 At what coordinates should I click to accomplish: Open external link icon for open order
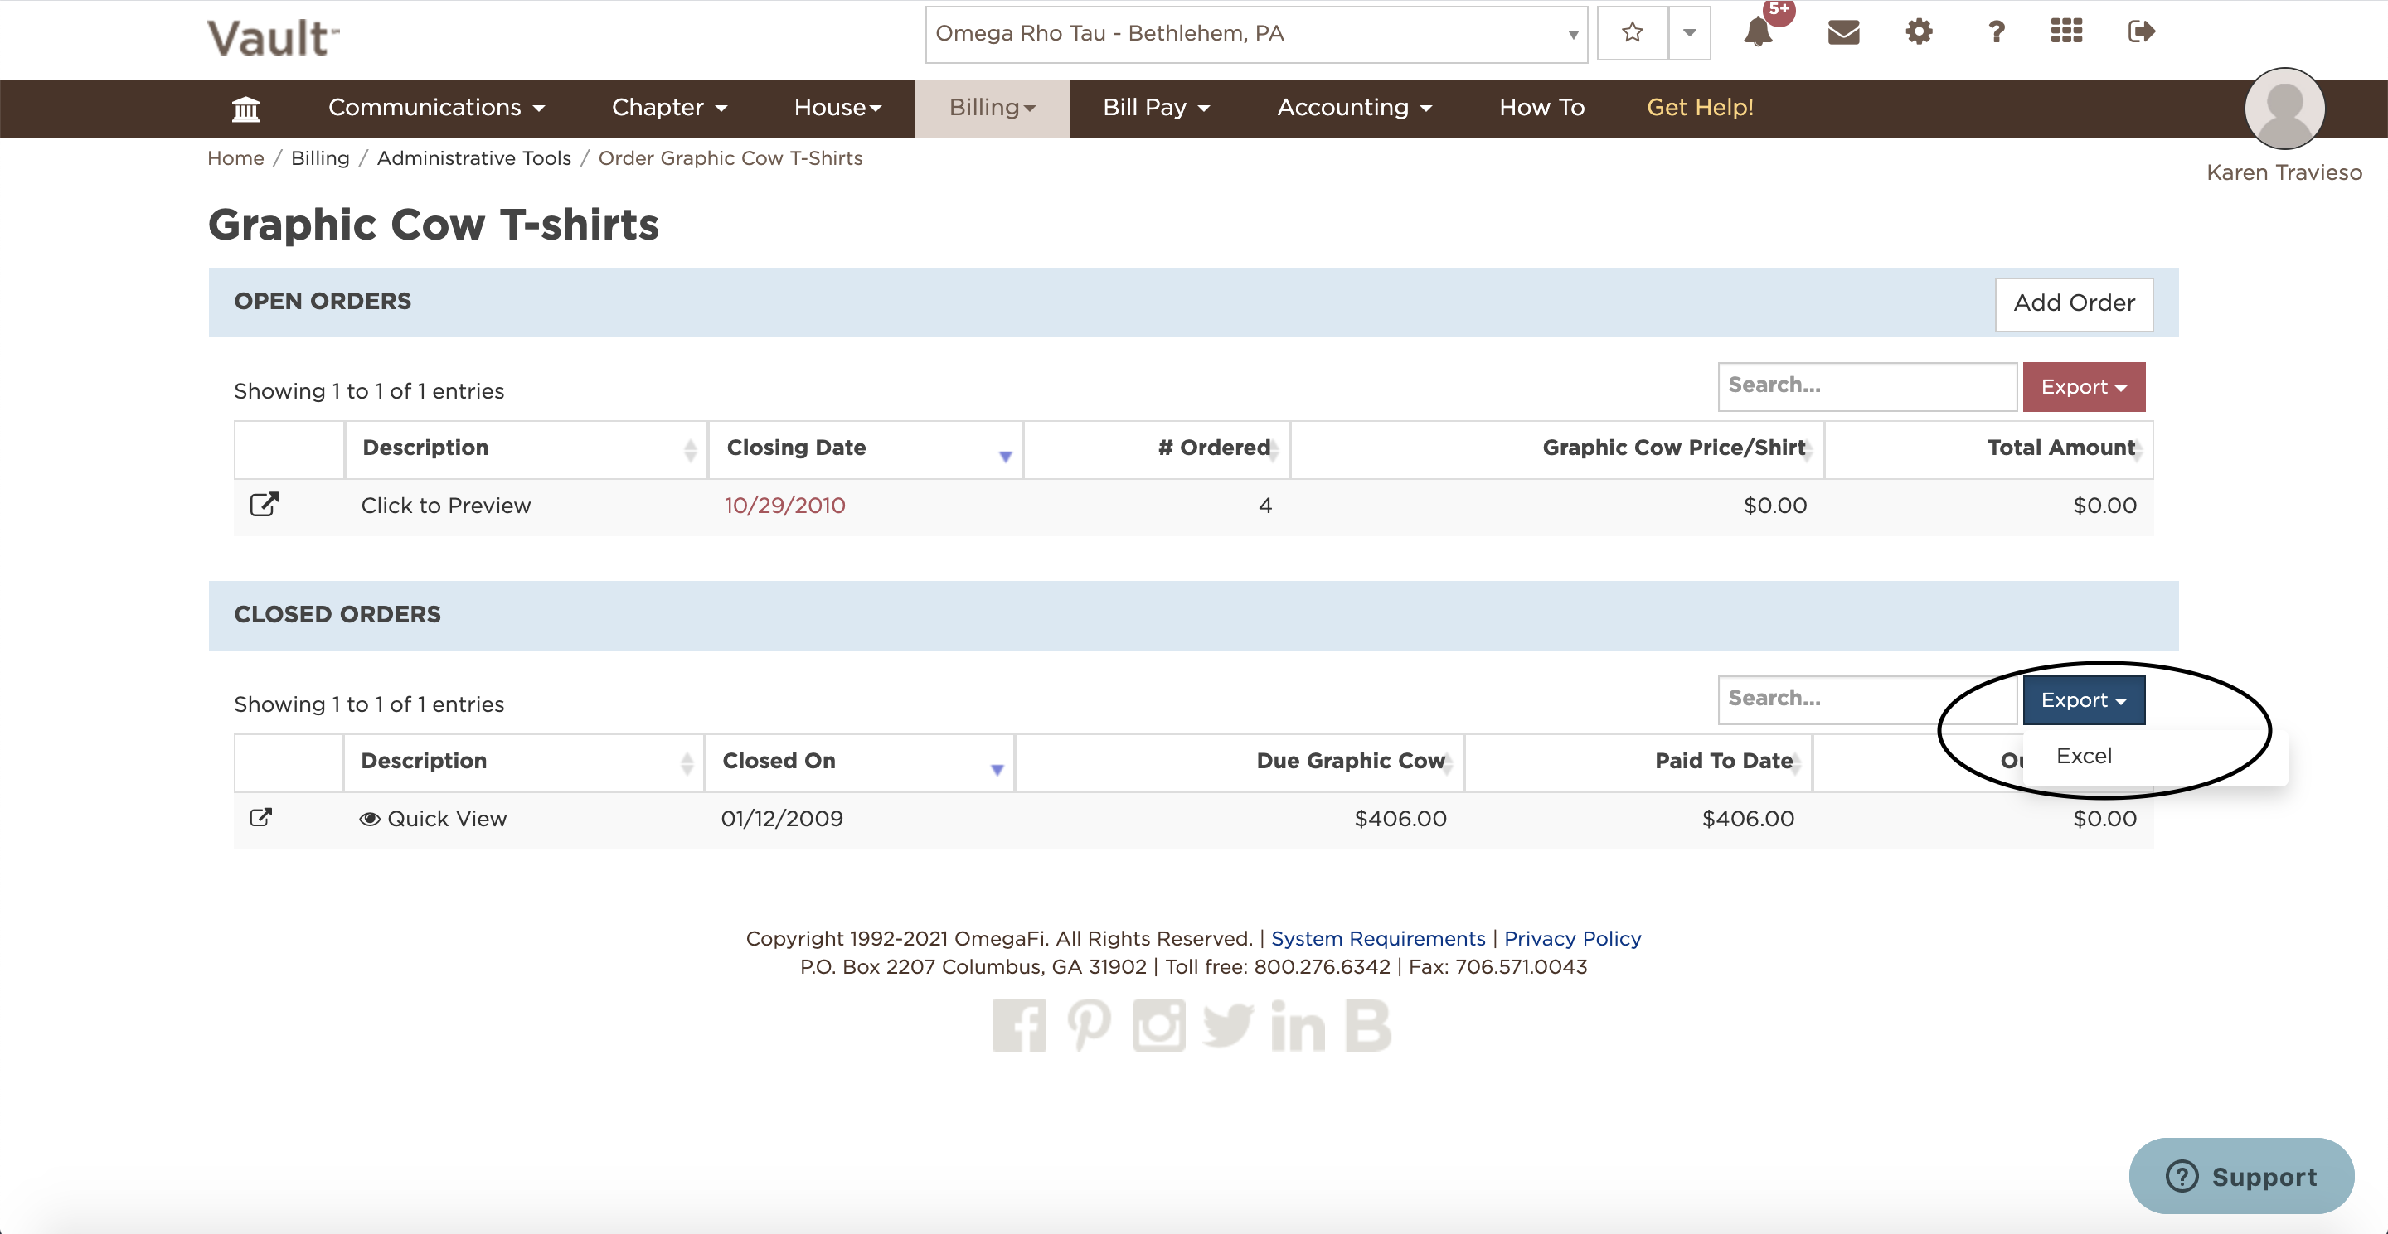pyautogui.click(x=265, y=505)
